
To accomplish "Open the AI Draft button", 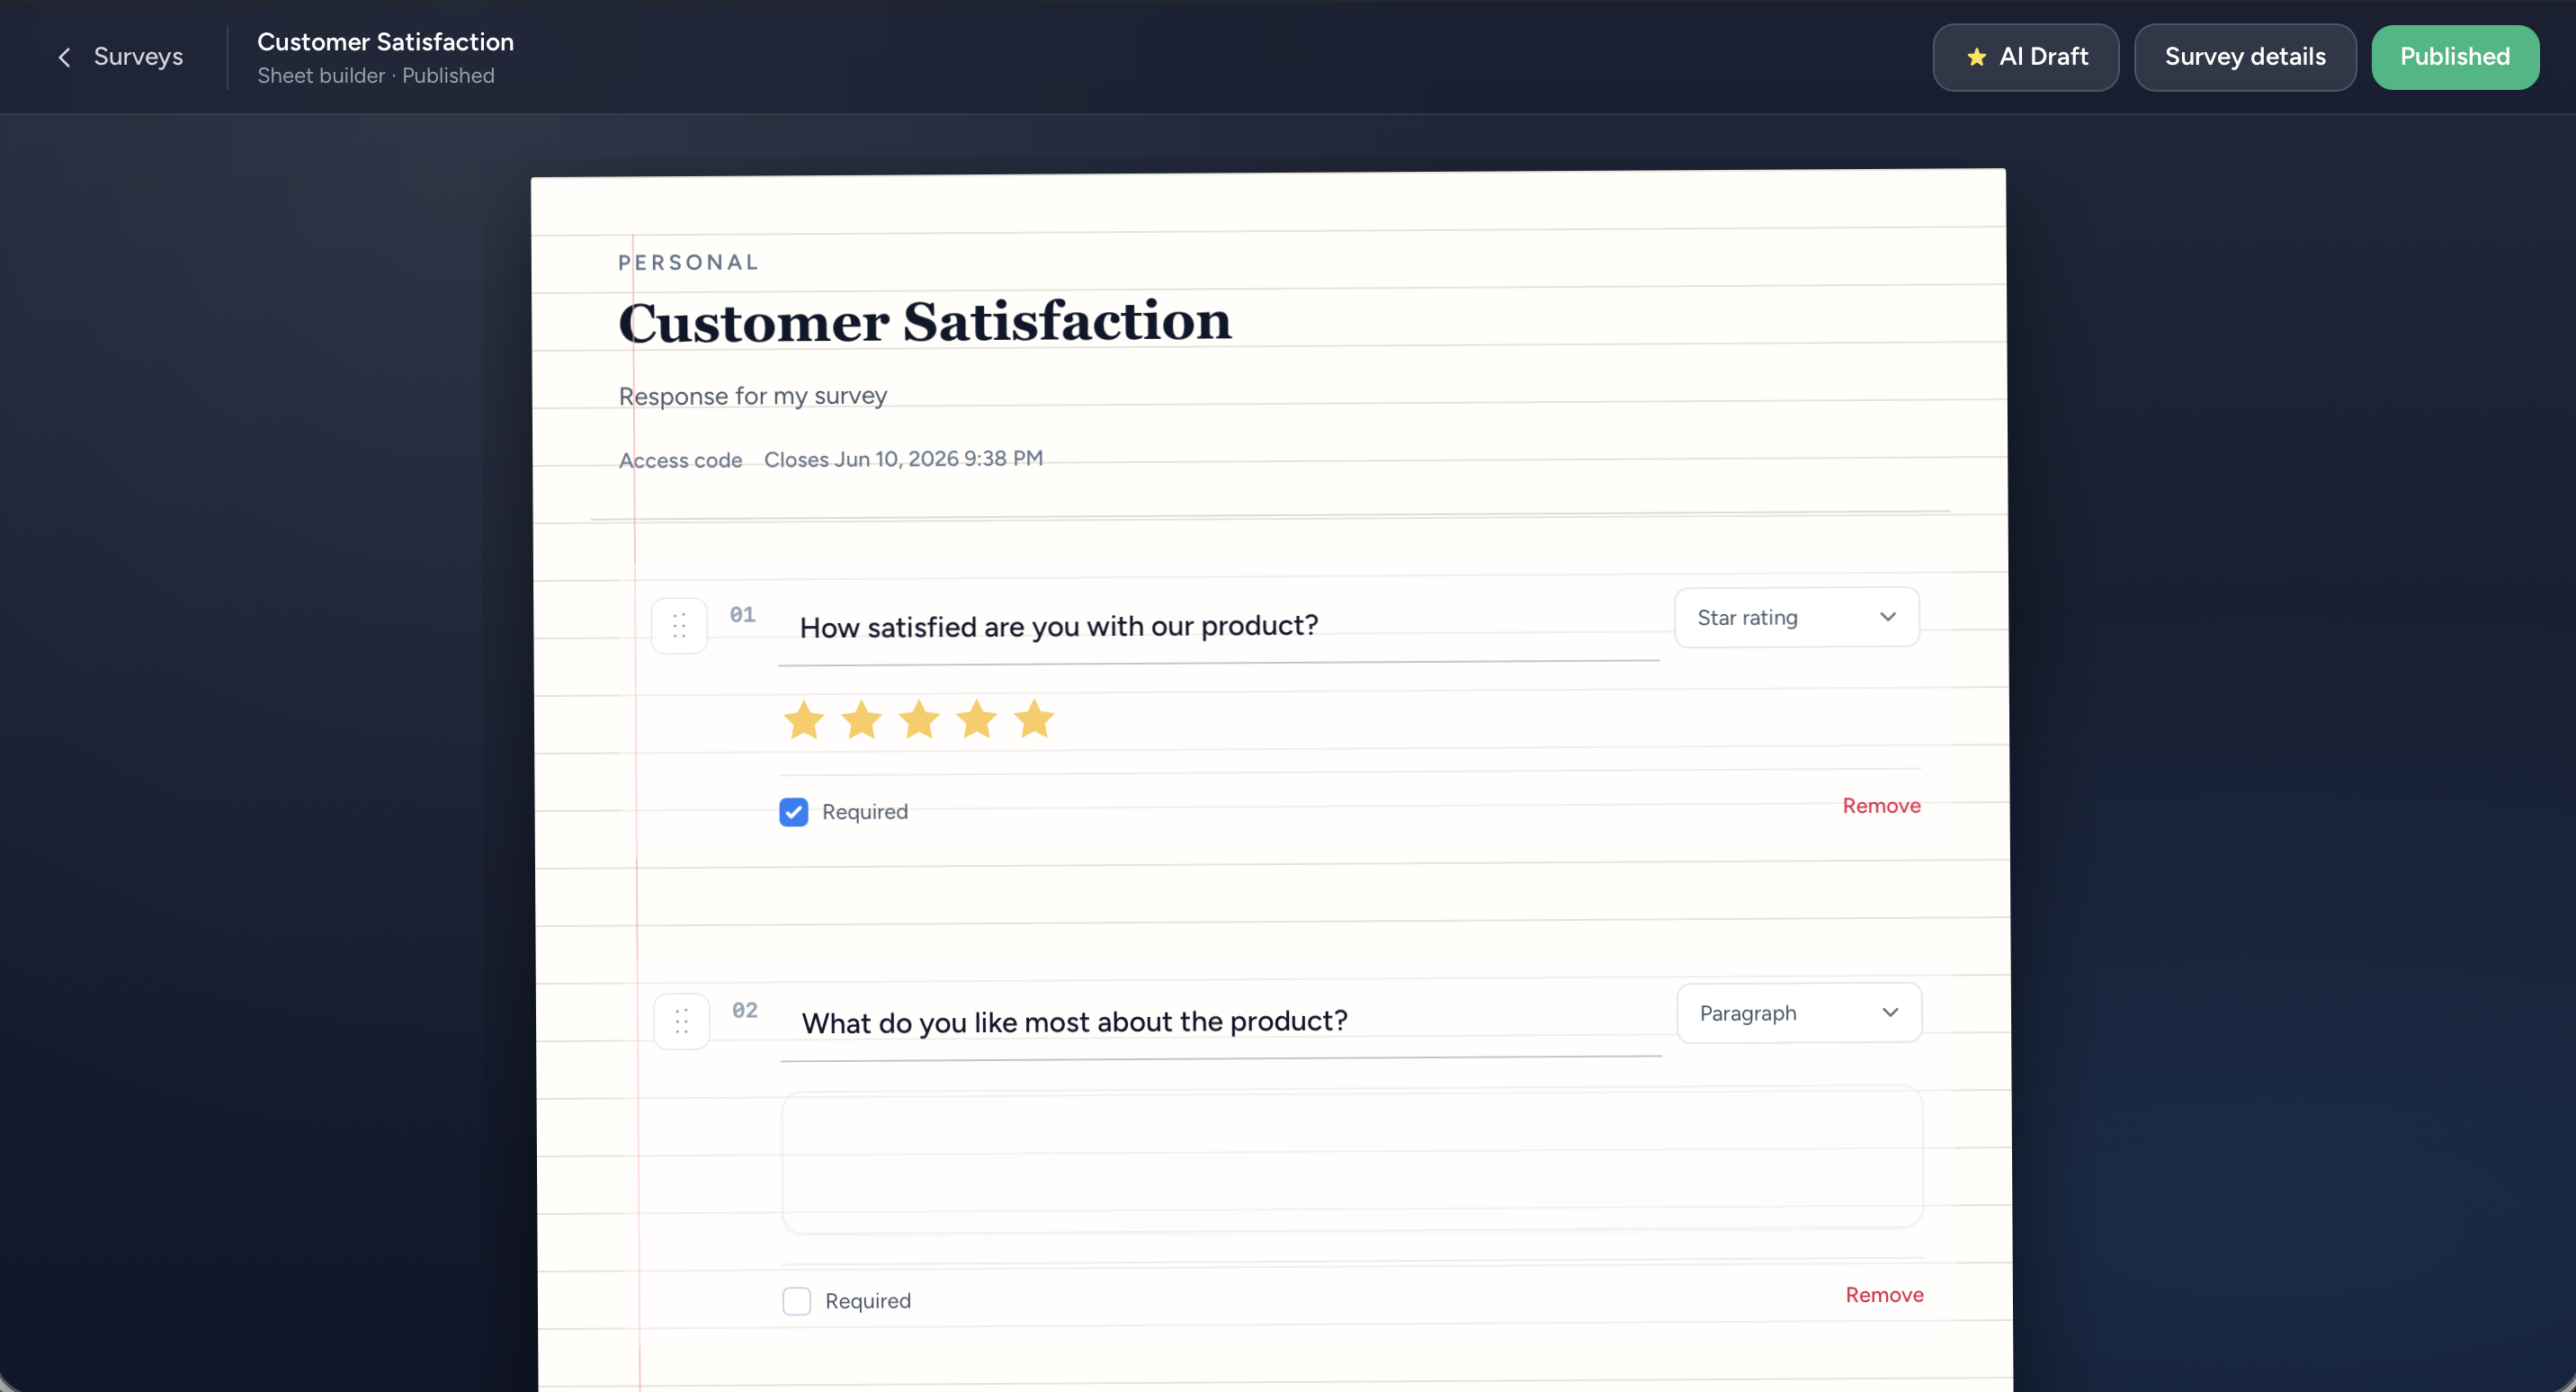I will [2026, 57].
